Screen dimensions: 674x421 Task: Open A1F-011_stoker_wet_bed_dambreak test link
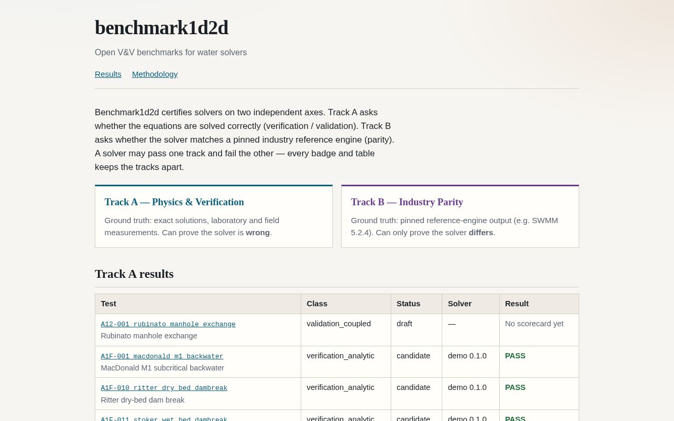(164, 419)
